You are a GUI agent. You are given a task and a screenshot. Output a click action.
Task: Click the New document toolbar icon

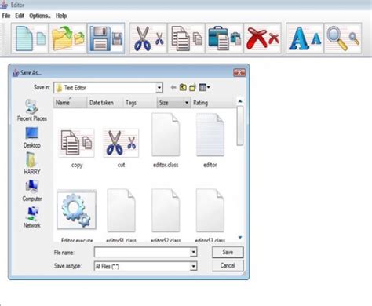coord(30,38)
